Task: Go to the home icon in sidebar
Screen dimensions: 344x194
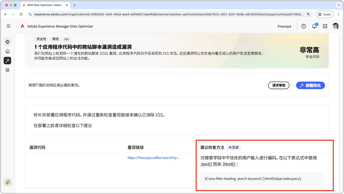Action: 7,51
